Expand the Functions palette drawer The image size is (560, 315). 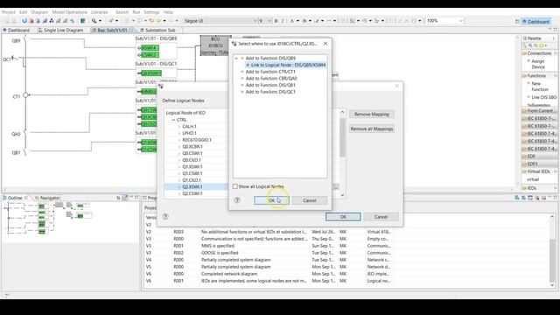tap(540, 76)
